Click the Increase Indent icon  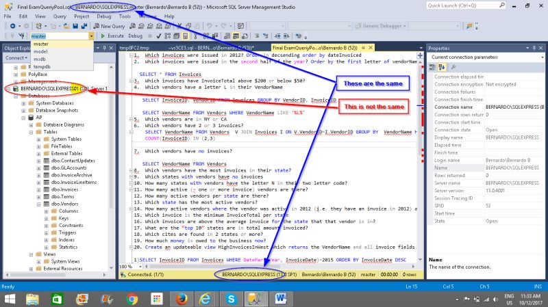(286, 36)
